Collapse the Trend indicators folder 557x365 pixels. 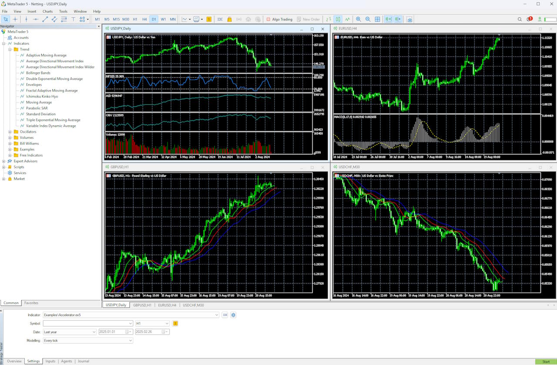point(10,49)
